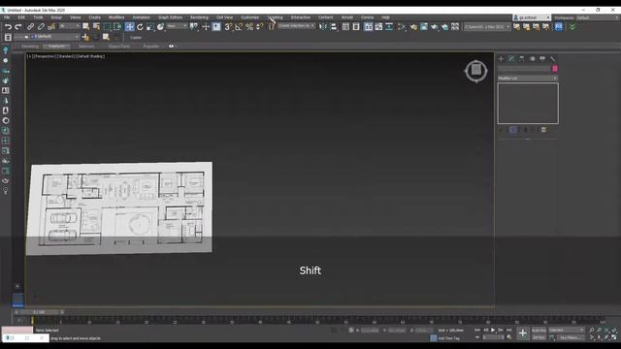Click the green double-chevron icon
Viewport: 621px width, 349px height.
[x=572, y=27]
